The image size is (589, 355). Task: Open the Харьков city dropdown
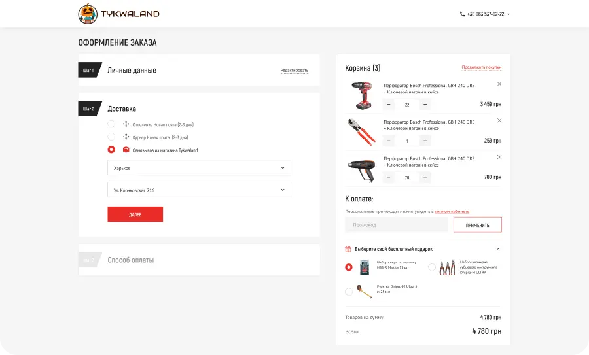[199, 168]
